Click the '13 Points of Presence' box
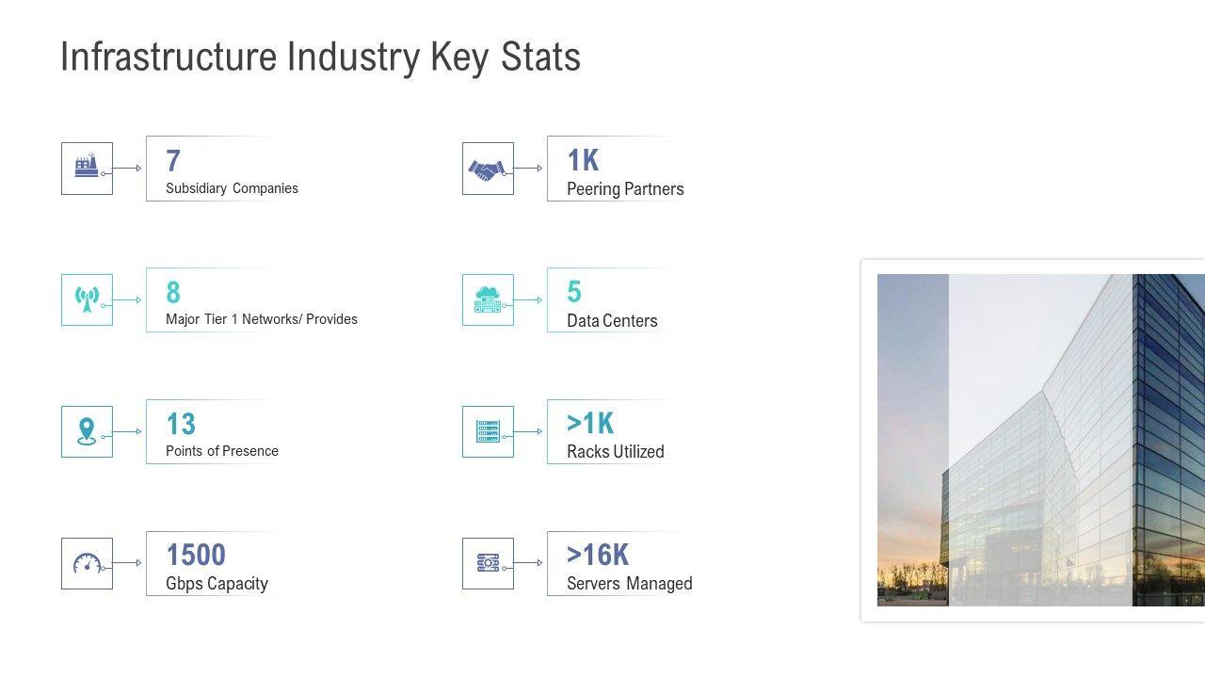 point(221,432)
